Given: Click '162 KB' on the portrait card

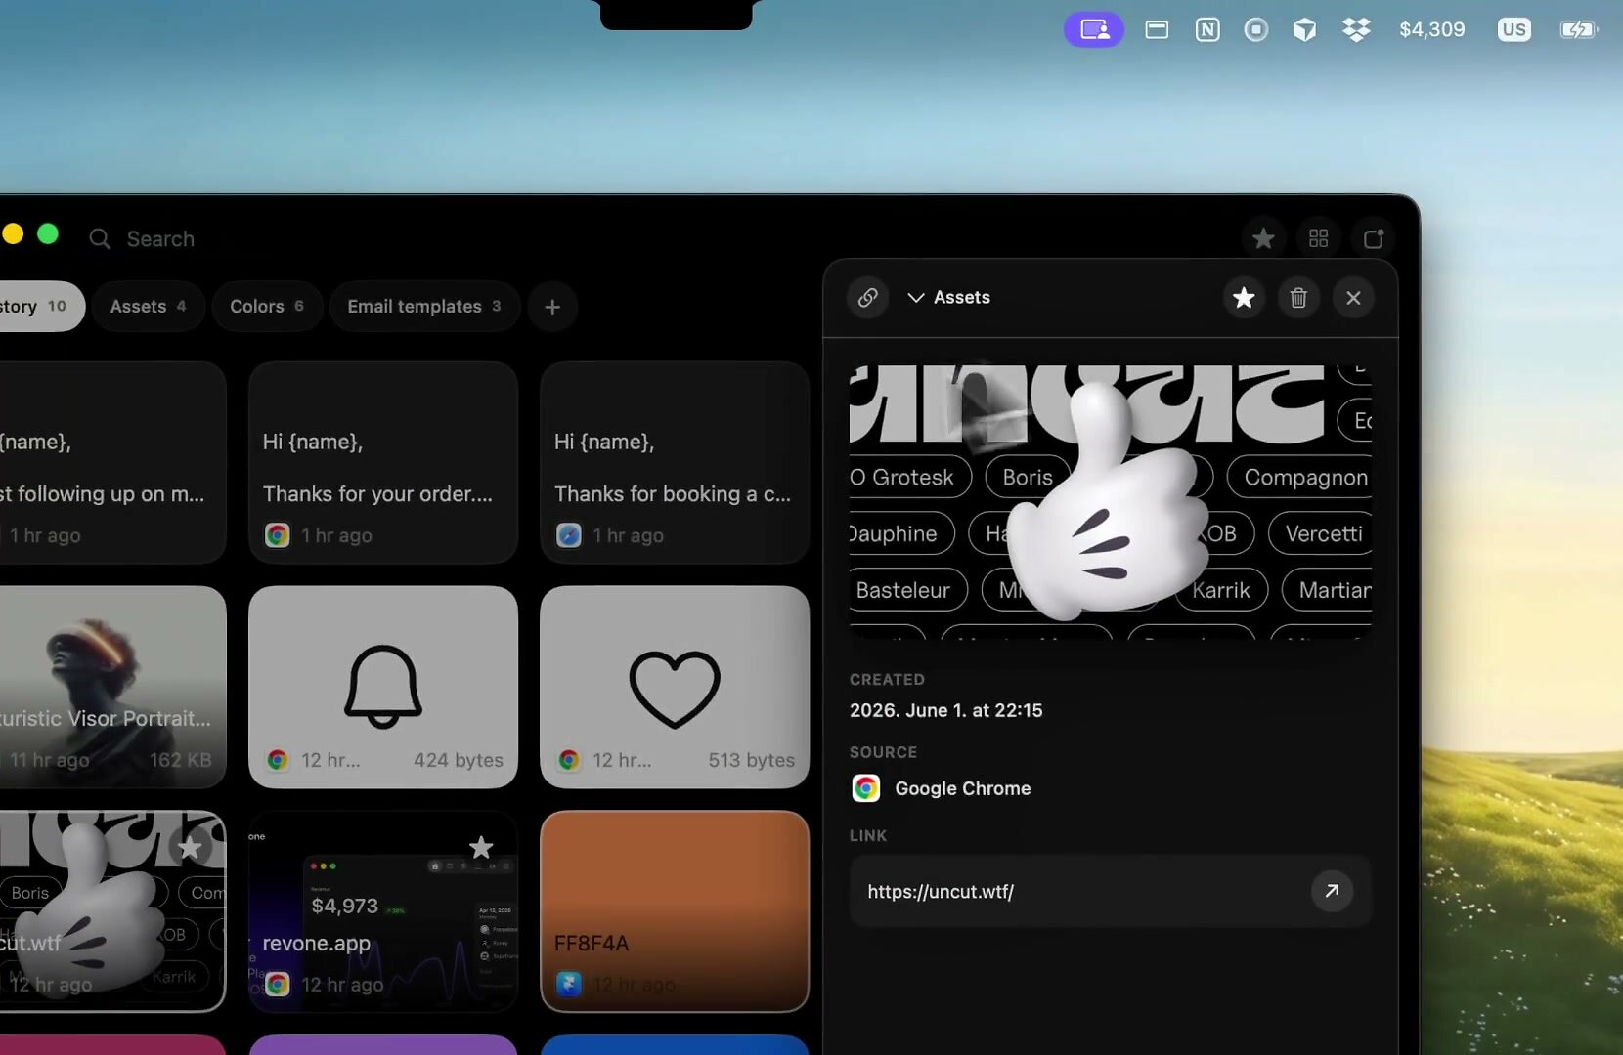Looking at the screenshot, I should pos(180,760).
